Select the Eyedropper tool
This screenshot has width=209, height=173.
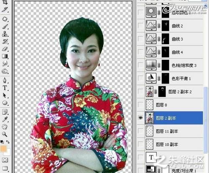point(5,120)
